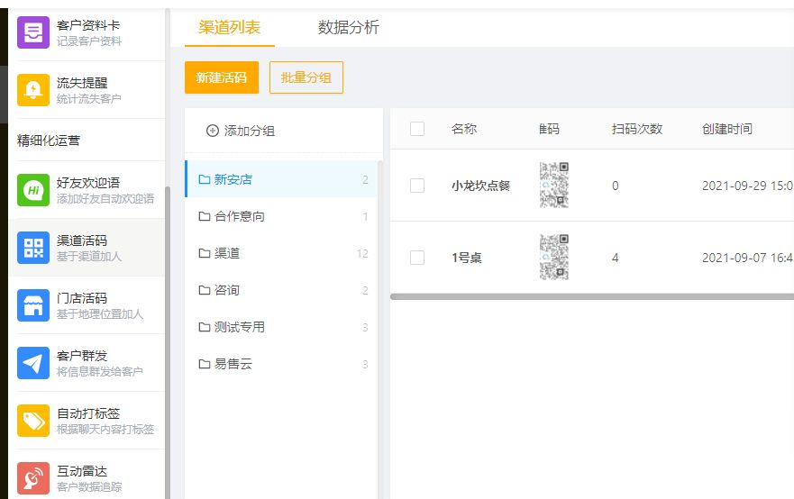
Task: Click the 统计流失客户 subtitle text
Action: point(89,99)
